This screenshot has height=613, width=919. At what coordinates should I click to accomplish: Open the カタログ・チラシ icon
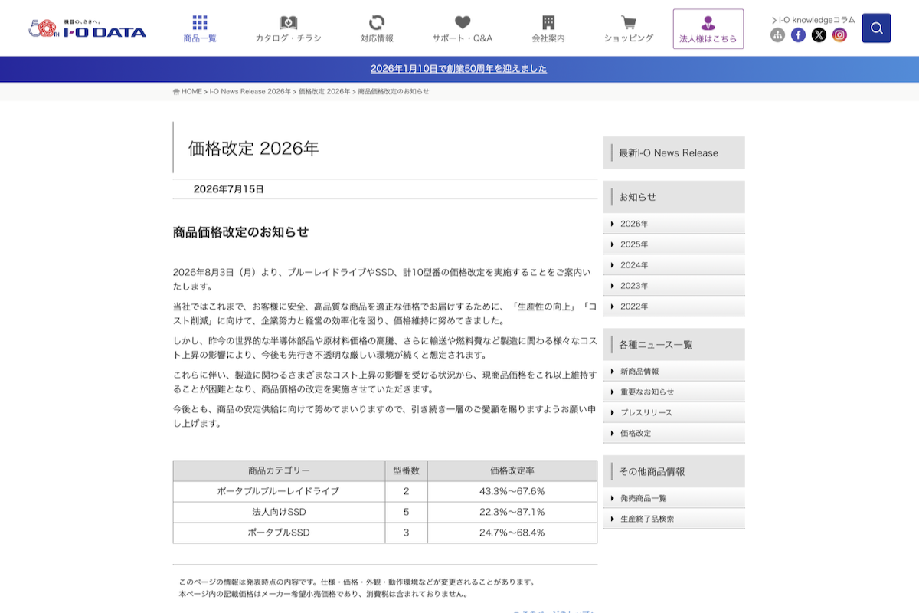pos(288,22)
